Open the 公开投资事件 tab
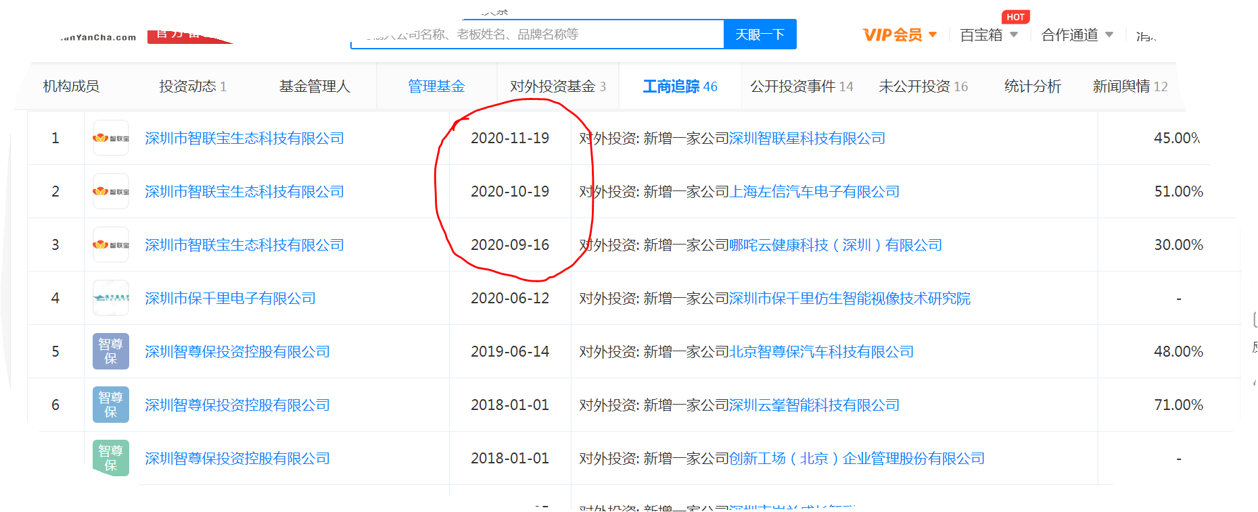Image resolution: width=1258 pixels, height=512 pixels. click(801, 86)
